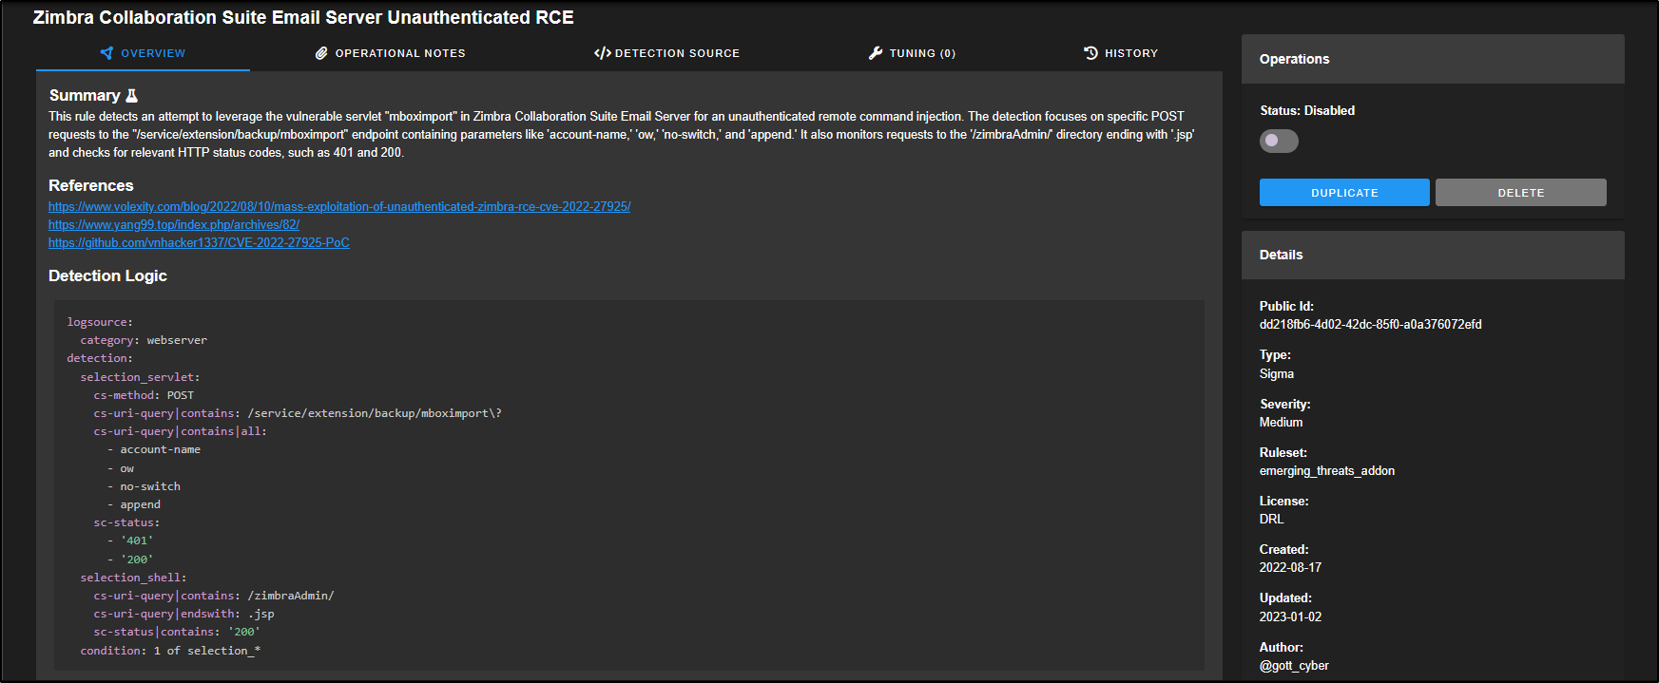Viewport: 1659px width, 683px height.
Task: Switch to the Operational Notes tab
Action: point(399,53)
